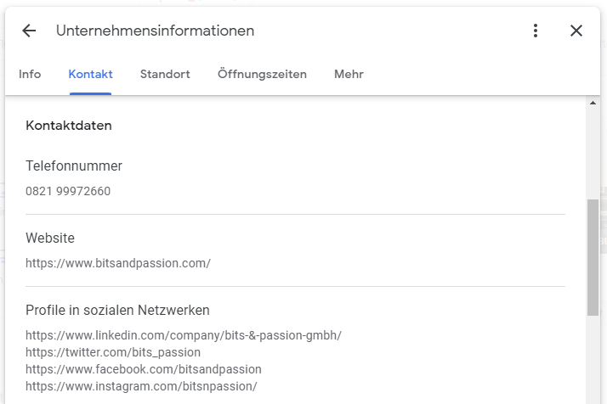Image resolution: width=607 pixels, height=404 pixels.
Task: Click the Website field label
Action: pos(50,238)
